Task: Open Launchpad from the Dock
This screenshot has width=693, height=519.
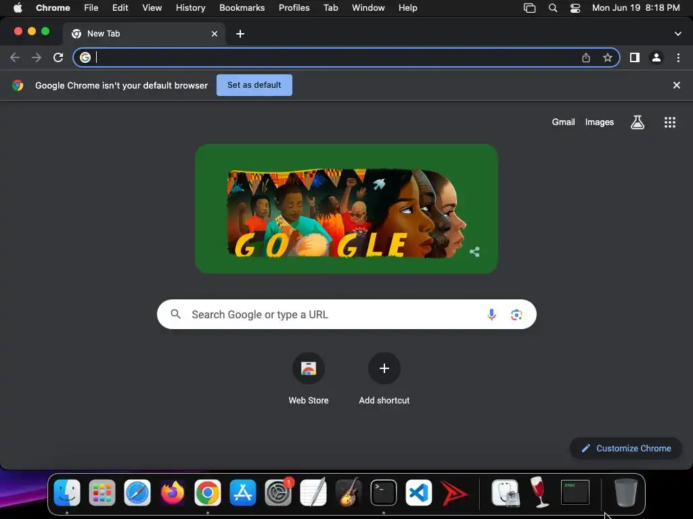Action: (x=102, y=493)
